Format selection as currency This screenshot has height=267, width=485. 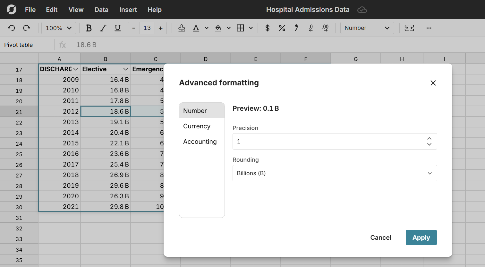[267, 28]
